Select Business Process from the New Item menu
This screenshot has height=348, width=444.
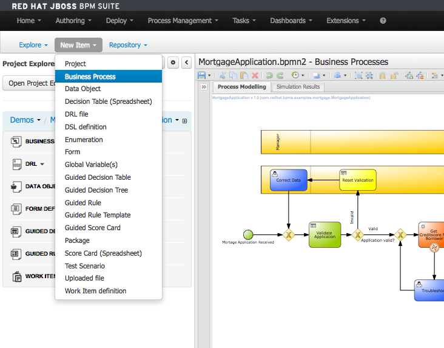click(109, 77)
